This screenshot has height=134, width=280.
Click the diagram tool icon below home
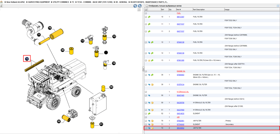tap(1, 6)
